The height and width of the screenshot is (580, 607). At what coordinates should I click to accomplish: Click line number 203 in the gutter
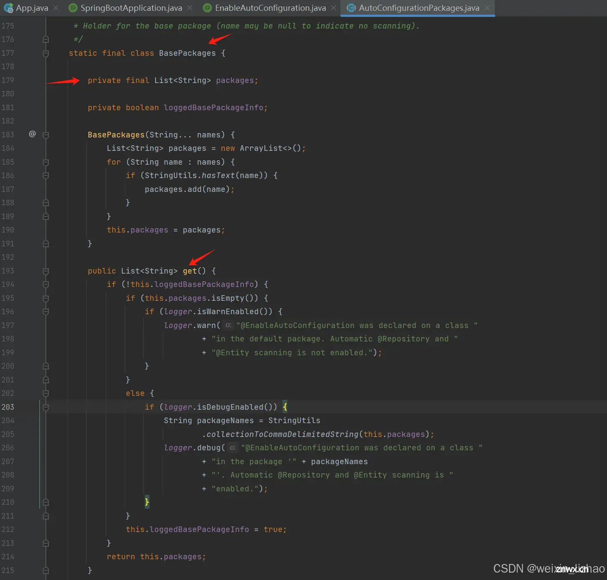click(8, 407)
